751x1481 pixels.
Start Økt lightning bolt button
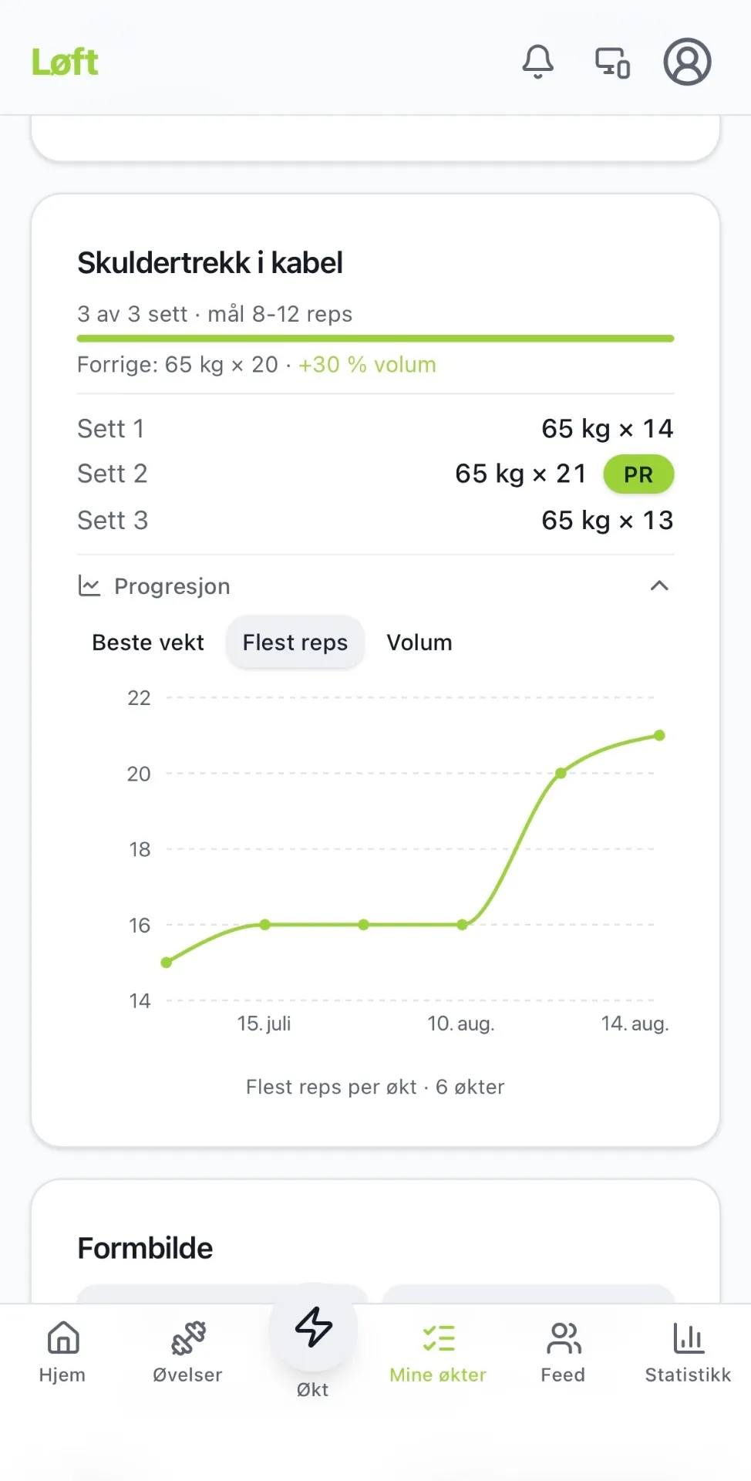313,1327
